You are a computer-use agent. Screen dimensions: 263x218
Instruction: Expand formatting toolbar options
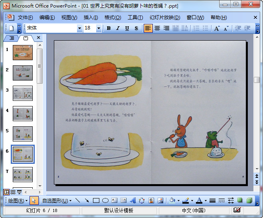257,28
